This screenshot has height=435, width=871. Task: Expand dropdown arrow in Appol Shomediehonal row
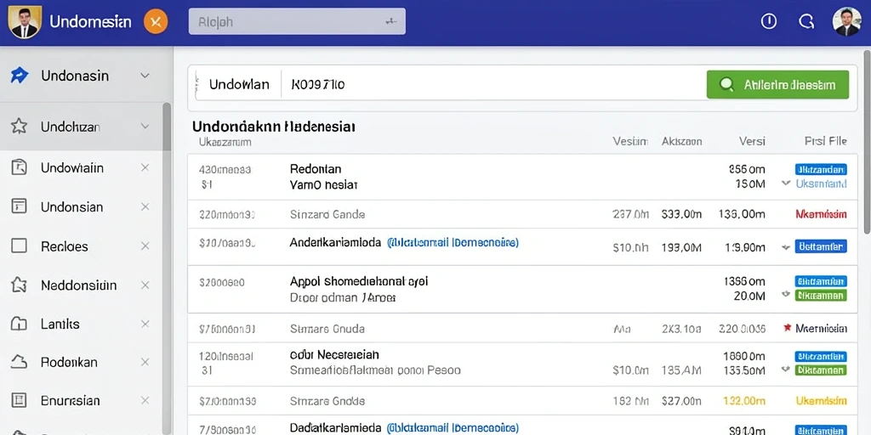[785, 293]
